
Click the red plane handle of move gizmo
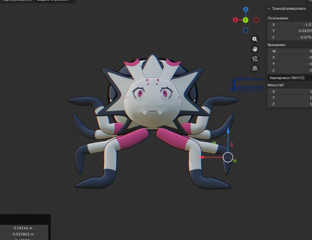(x=232, y=145)
